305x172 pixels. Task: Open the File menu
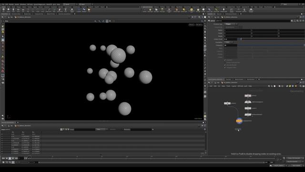pos(3,4)
